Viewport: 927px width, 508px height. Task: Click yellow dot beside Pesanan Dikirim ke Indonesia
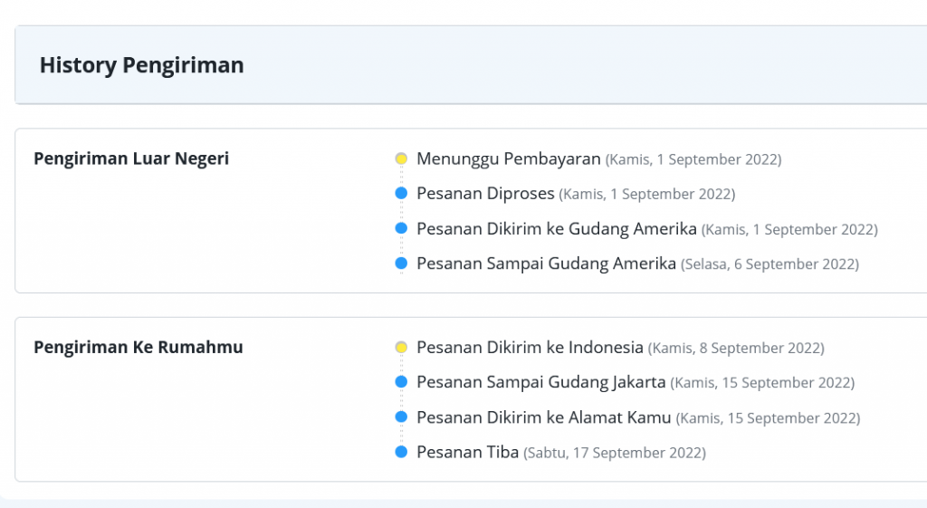pos(401,347)
